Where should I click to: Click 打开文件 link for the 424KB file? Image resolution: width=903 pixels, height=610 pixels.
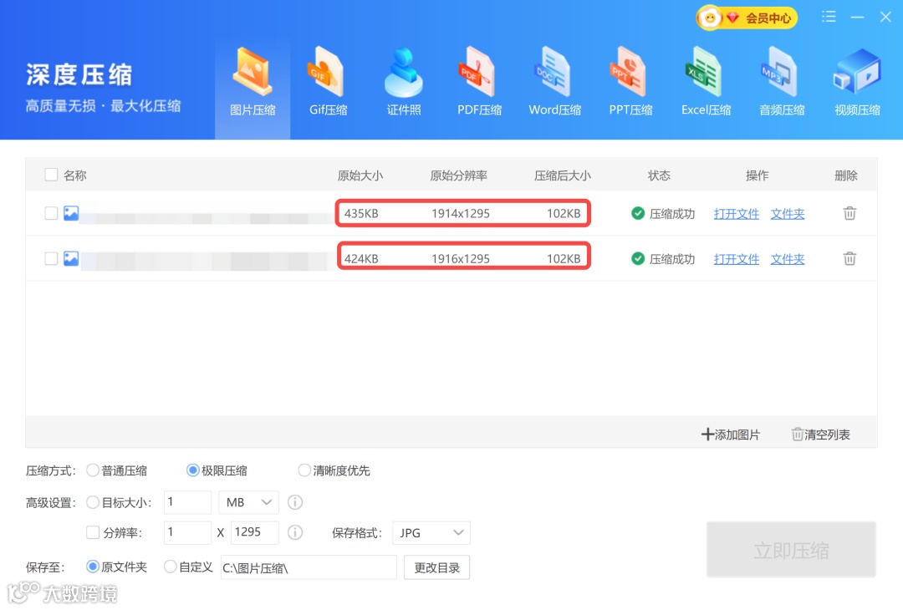737,259
